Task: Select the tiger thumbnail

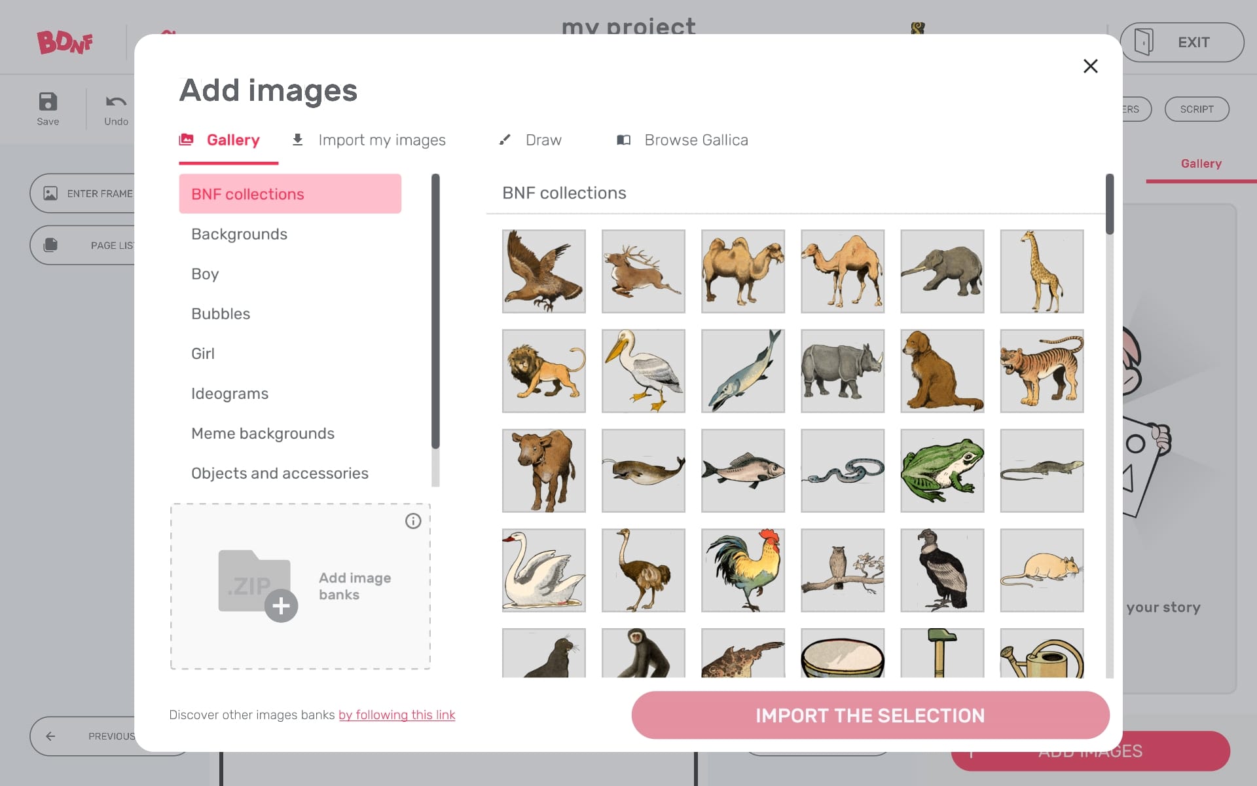Action: pos(1042,370)
